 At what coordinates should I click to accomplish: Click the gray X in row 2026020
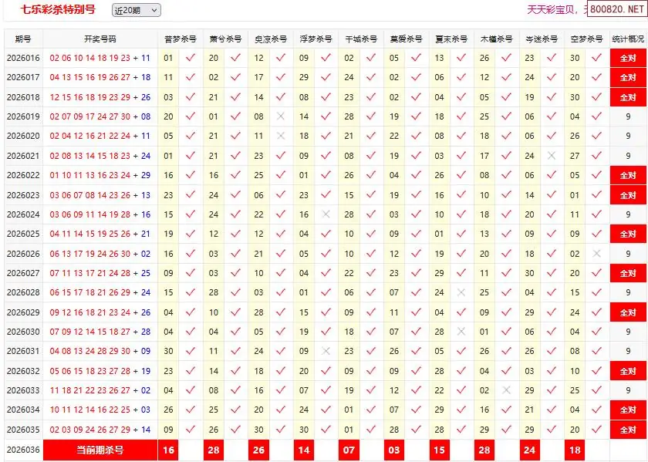coord(281,136)
